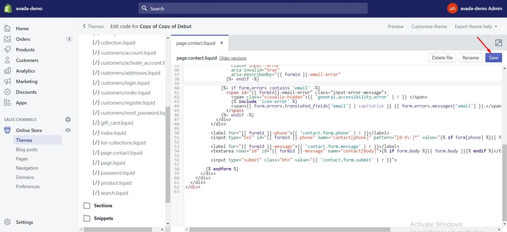Viewport: 507px width, 232px height.
Task: Open Themes in the sidebar menu
Action: (24, 140)
